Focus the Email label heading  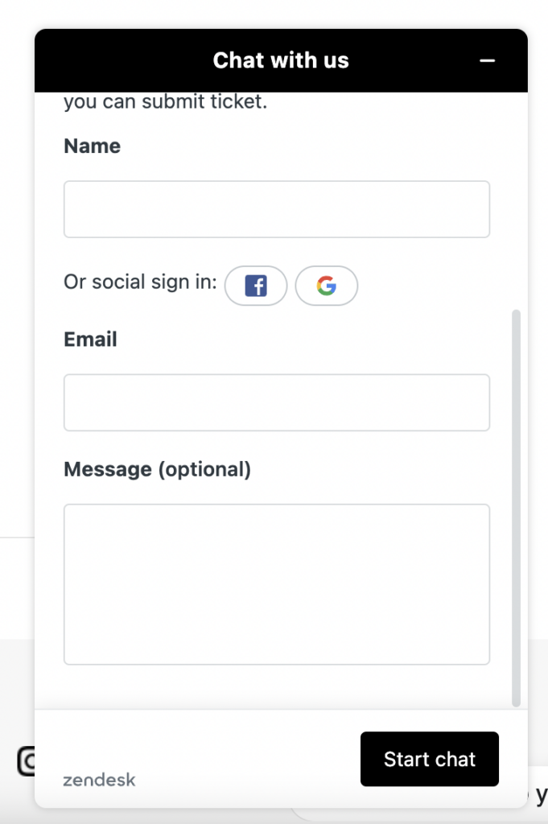(x=89, y=339)
